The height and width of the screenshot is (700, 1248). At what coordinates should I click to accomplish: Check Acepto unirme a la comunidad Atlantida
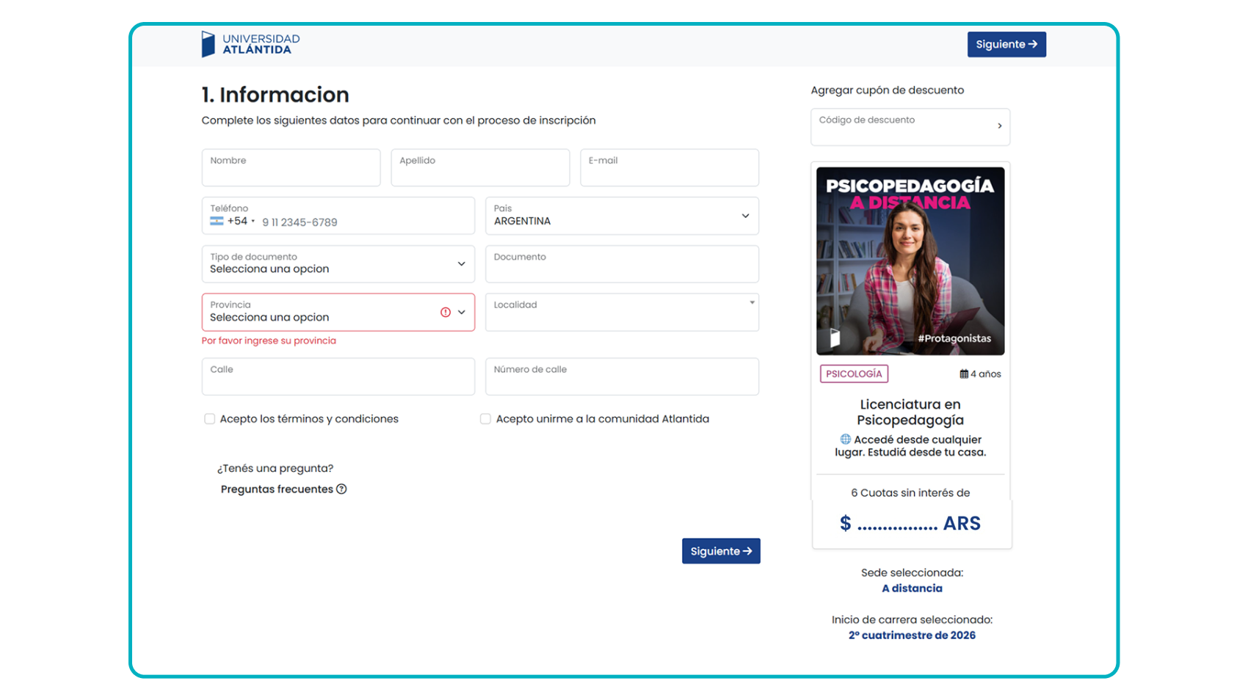485,419
